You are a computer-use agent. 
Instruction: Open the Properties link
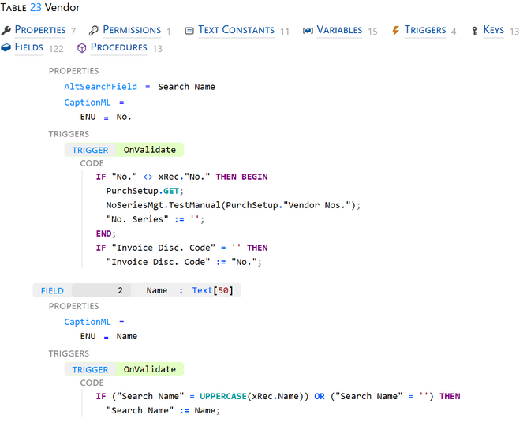(40, 30)
